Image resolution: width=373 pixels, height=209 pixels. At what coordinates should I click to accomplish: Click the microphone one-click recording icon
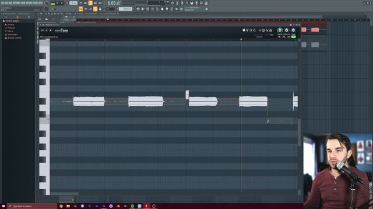[182, 3]
